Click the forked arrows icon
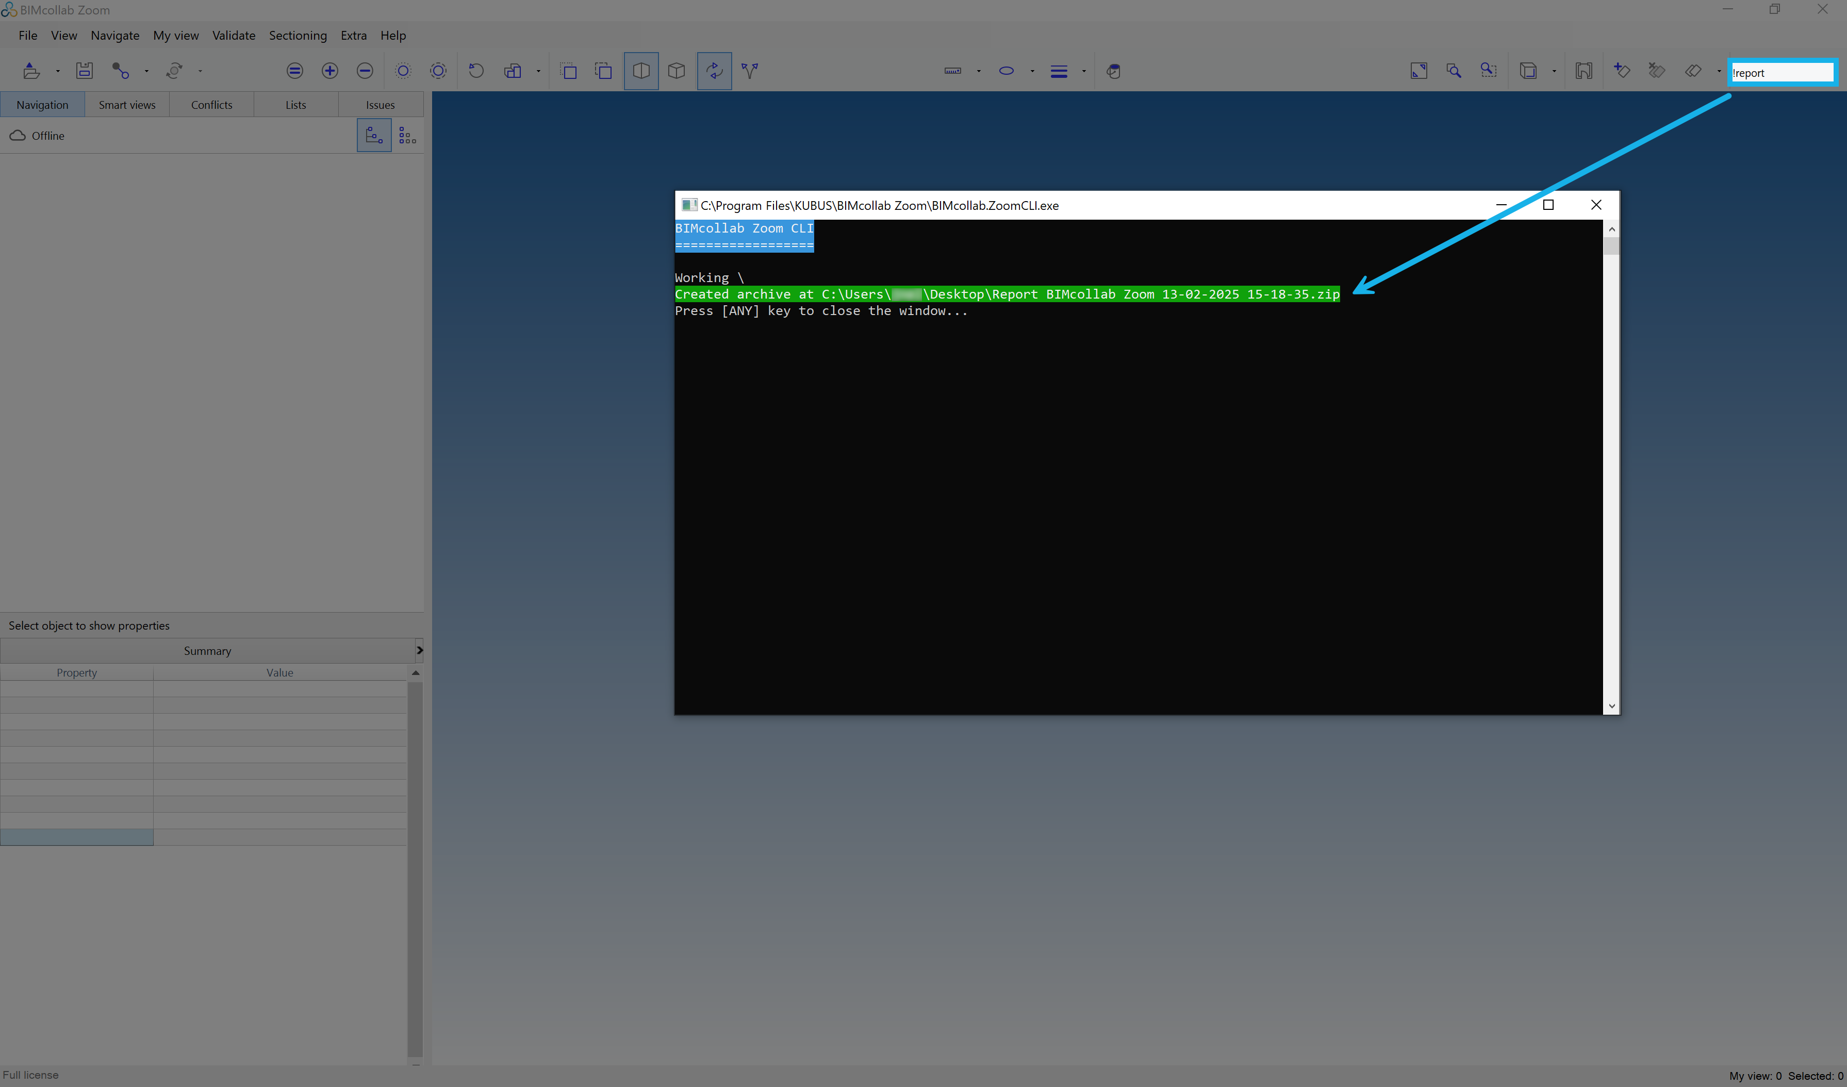 tap(750, 71)
